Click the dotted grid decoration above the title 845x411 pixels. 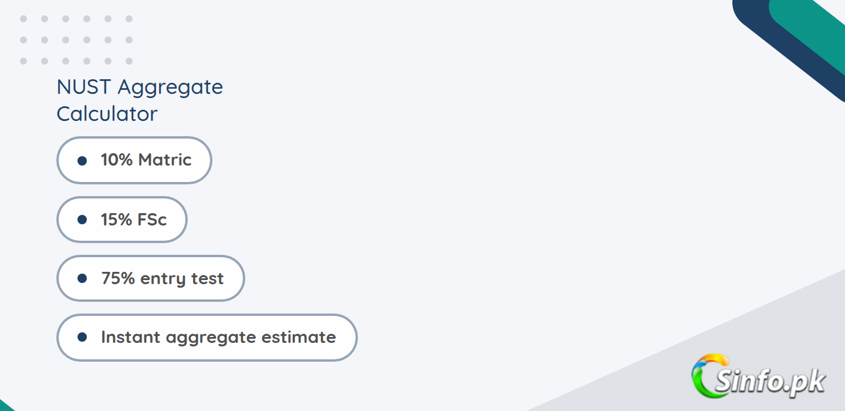click(76, 40)
